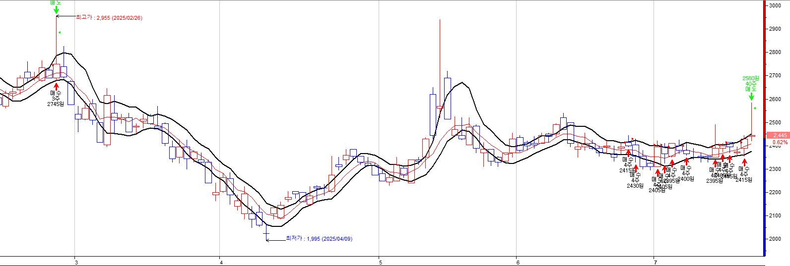Click the 2745원 buy price label
The height and width of the screenshot is (266, 790).
click(56, 104)
